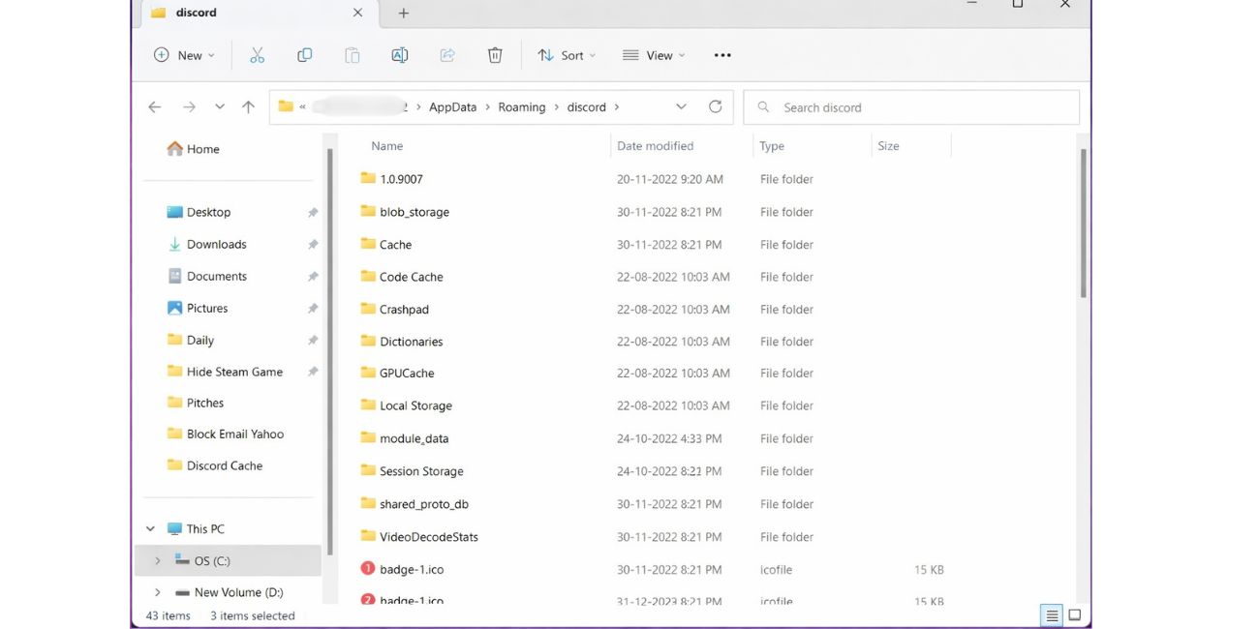Go up to the Roaming folder
The height and width of the screenshot is (629, 1259).
[x=248, y=106]
